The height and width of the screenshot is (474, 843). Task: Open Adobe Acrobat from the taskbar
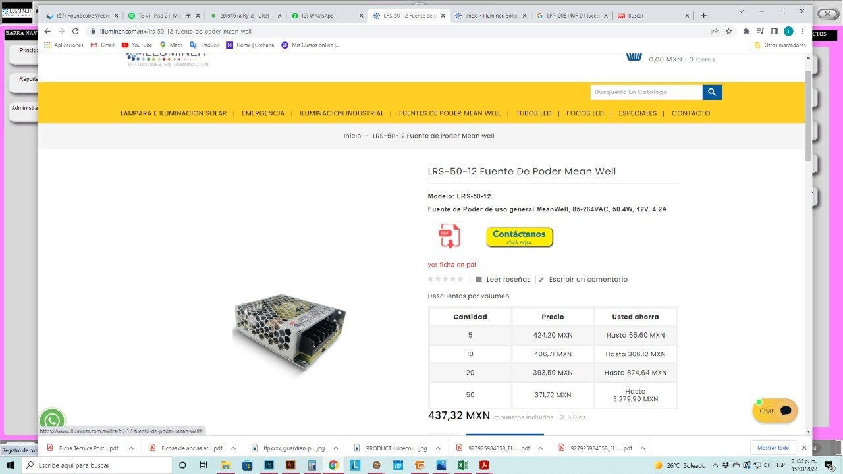coord(483,465)
